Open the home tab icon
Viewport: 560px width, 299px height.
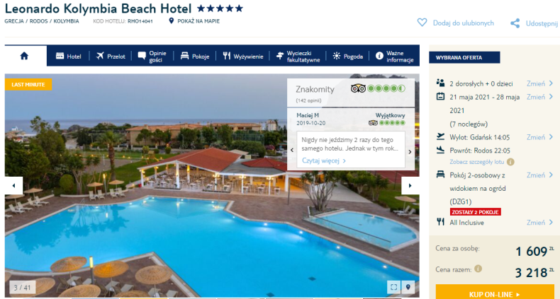[x=24, y=56]
